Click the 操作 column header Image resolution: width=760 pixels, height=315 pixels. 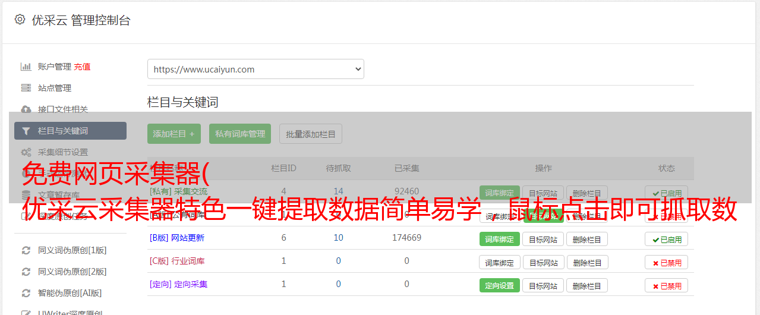[543, 168]
